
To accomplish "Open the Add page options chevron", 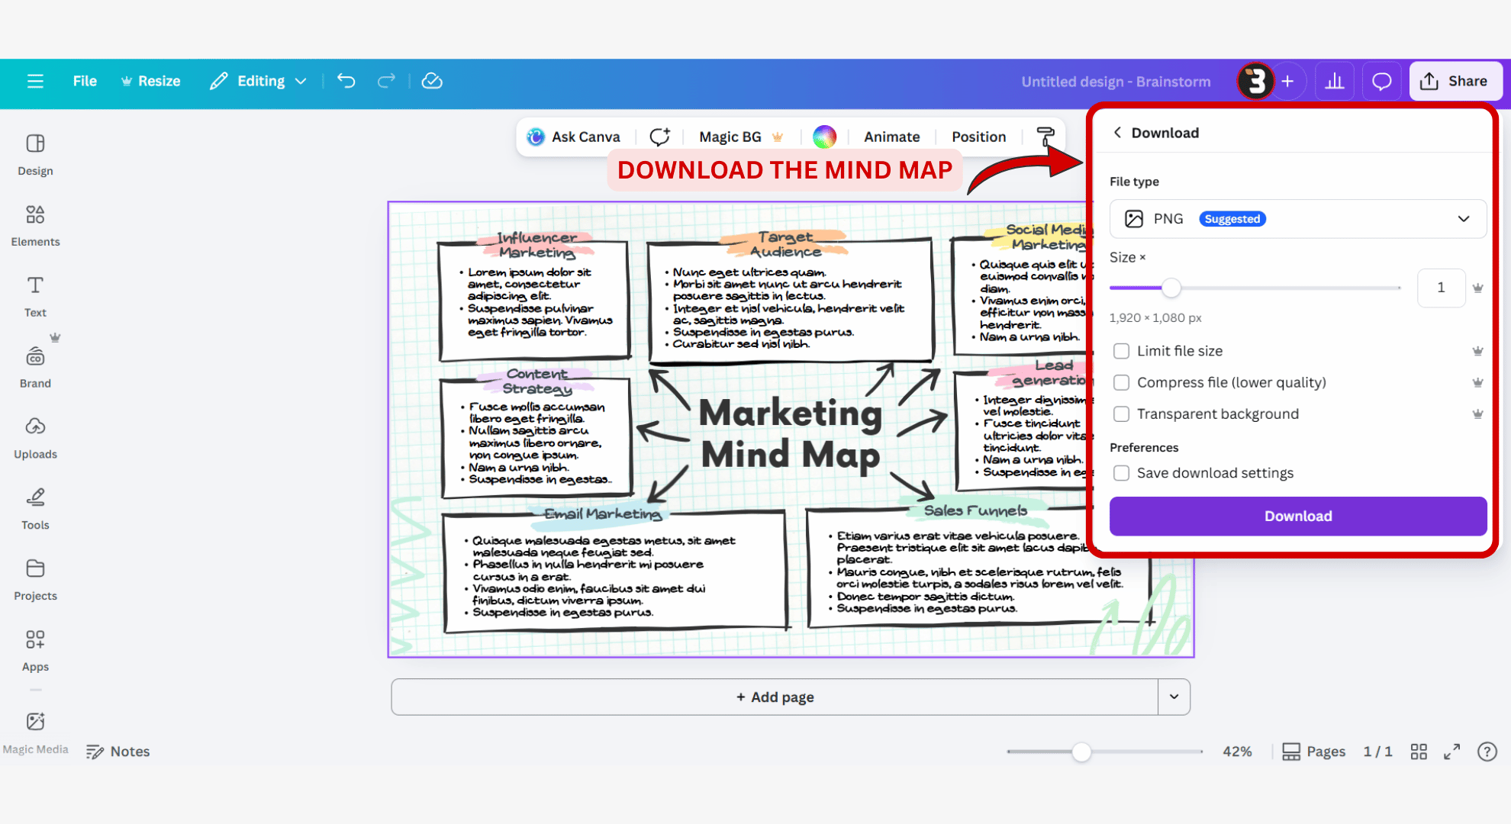I will [1174, 697].
